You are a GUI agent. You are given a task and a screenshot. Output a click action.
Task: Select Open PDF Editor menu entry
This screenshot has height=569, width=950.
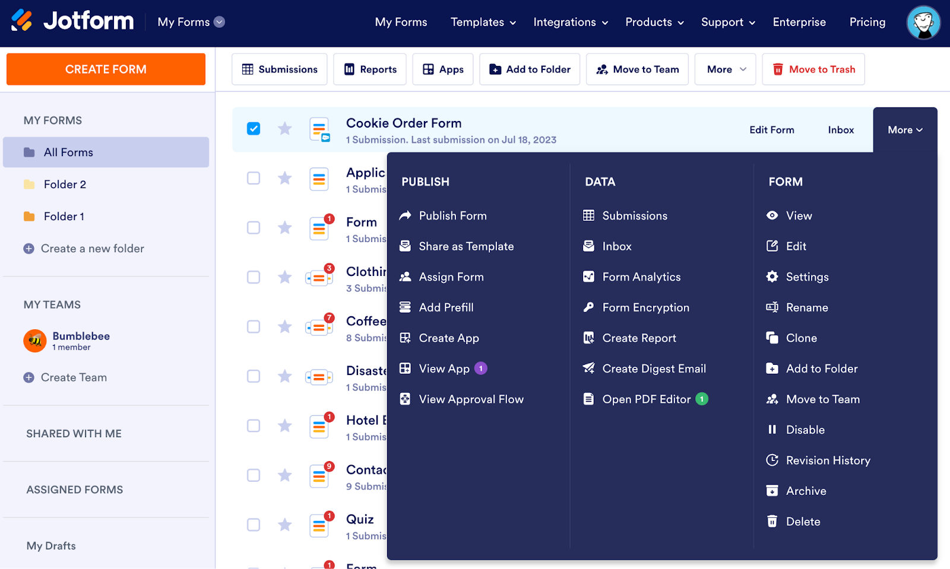click(x=646, y=399)
